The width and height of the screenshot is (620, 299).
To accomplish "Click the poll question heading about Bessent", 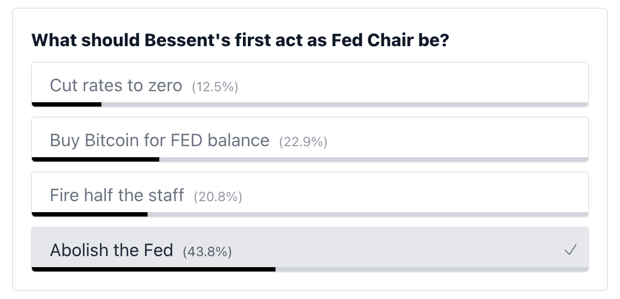I will click(241, 41).
